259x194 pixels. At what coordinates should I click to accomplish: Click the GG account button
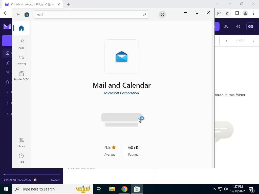[251, 27]
